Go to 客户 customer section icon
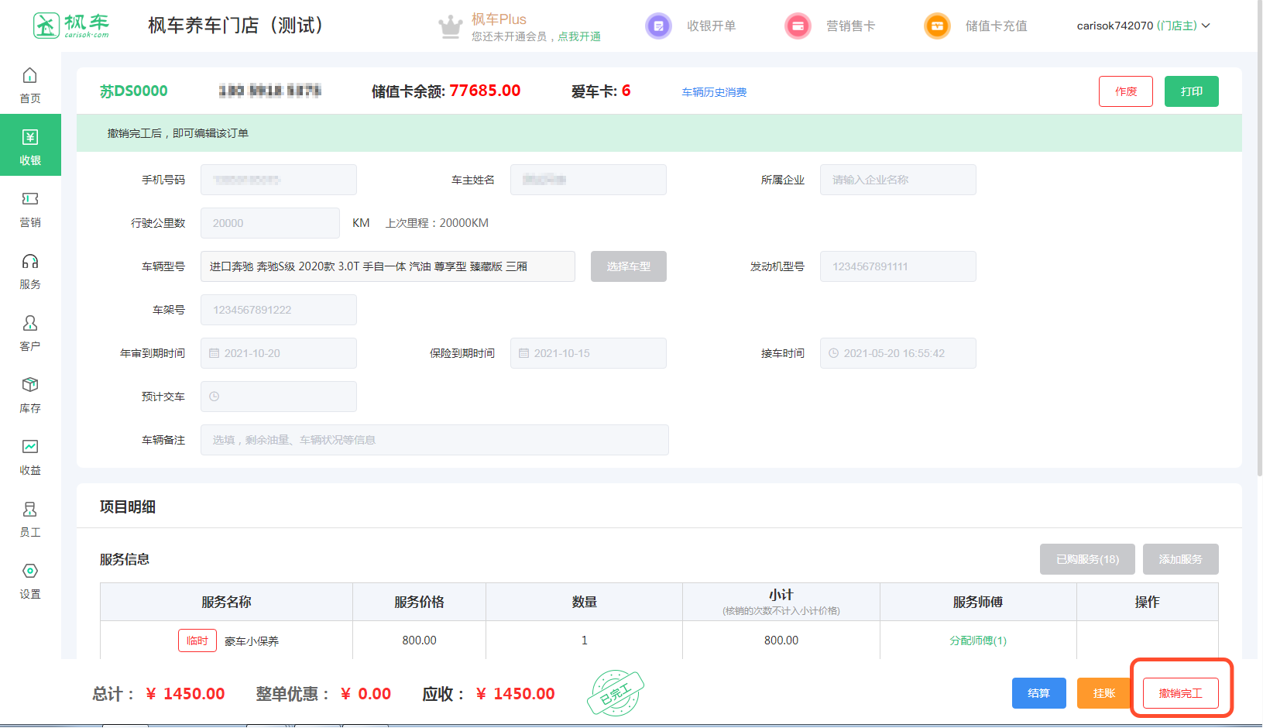The width and height of the screenshot is (1263, 728). coord(29,324)
